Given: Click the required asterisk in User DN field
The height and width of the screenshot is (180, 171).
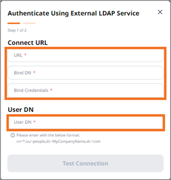Looking at the screenshot, I should coord(35,122).
